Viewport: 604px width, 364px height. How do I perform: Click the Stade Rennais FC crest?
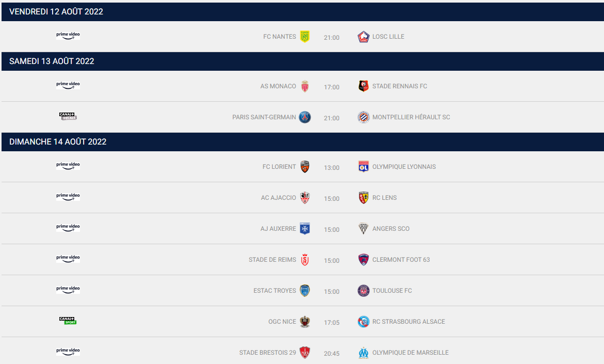point(364,86)
